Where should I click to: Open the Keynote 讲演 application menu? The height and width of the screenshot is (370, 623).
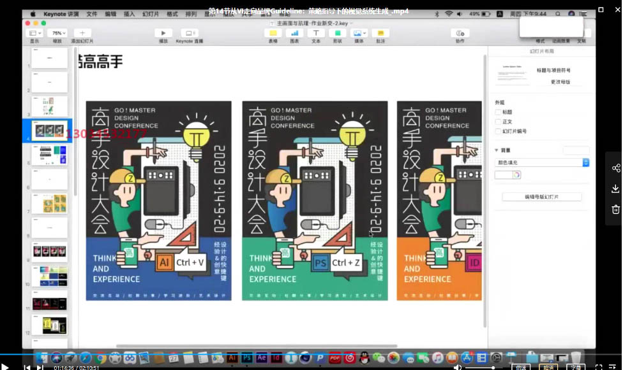(x=61, y=14)
